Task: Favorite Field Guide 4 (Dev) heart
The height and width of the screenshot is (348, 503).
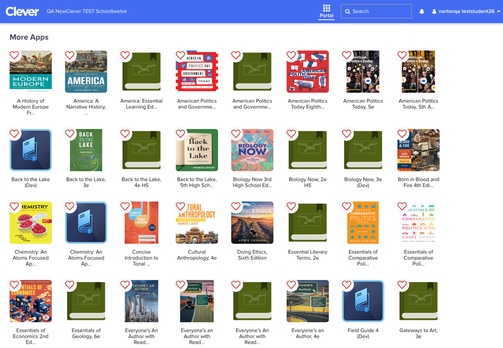Action: [x=347, y=285]
